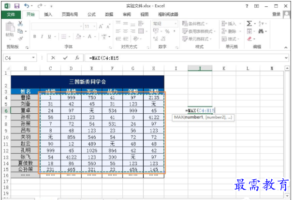Align text to the left

coord(118,31)
